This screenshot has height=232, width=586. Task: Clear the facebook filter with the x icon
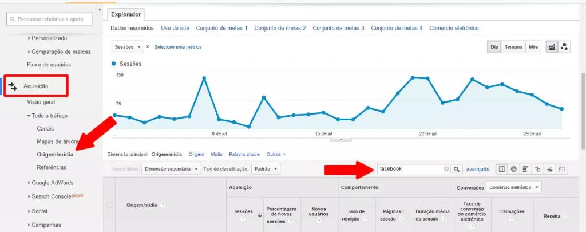pyautogui.click(x=446, y=169)
